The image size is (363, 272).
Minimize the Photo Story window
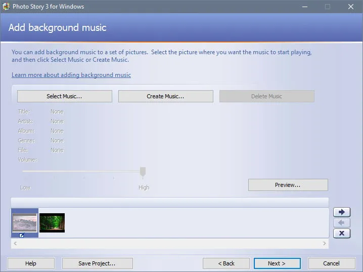[305, 7]
